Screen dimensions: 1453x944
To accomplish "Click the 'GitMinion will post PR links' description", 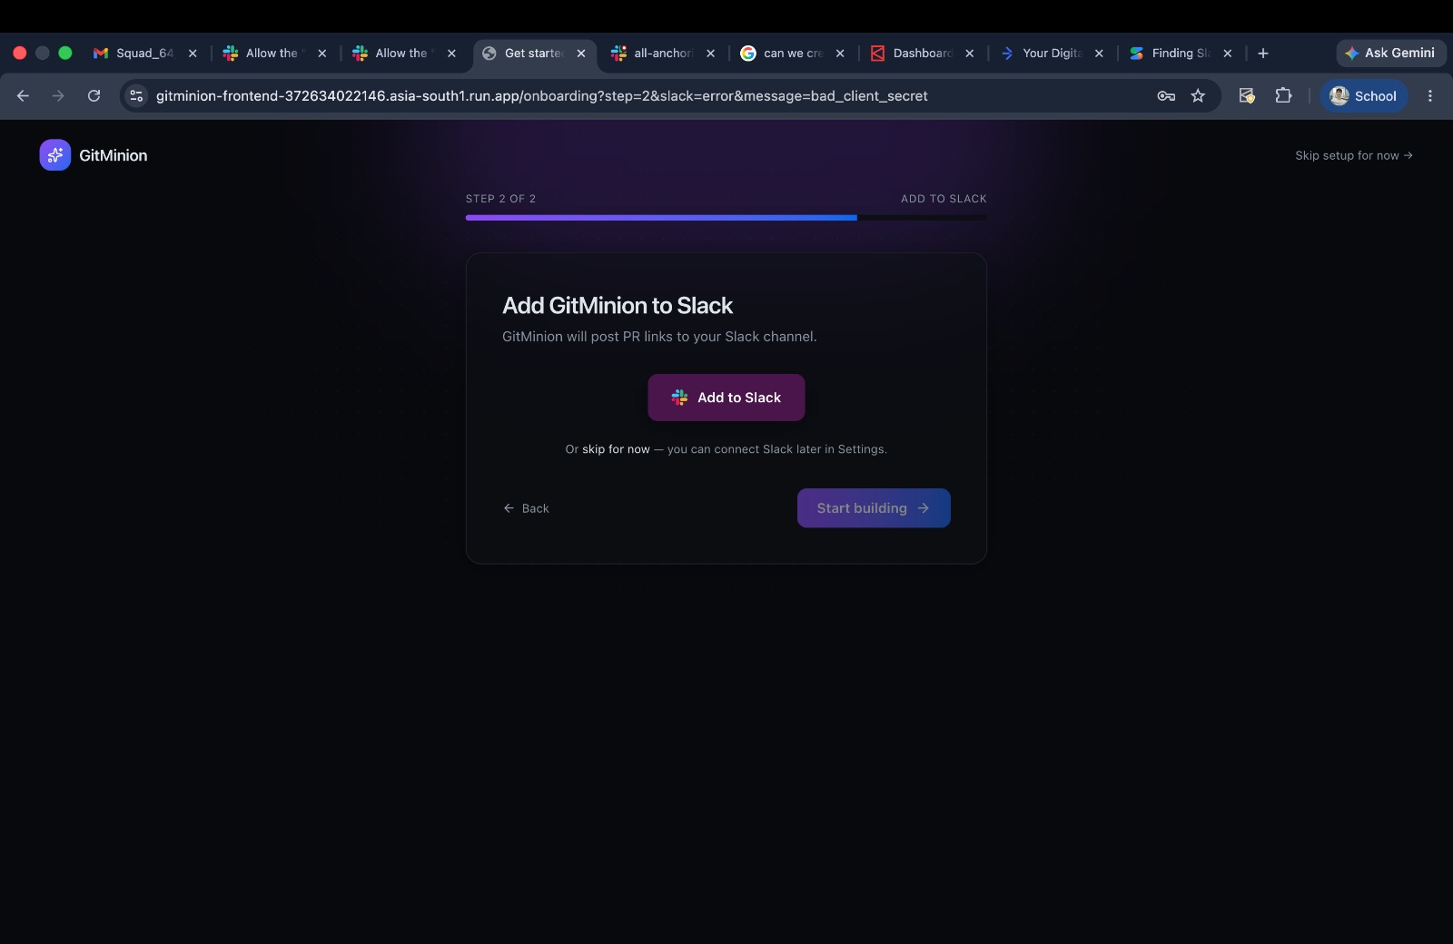I will tap(659, 337).
